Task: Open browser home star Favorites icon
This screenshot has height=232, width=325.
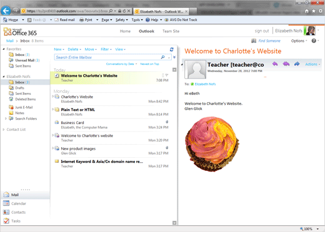Action: (314, 11)
